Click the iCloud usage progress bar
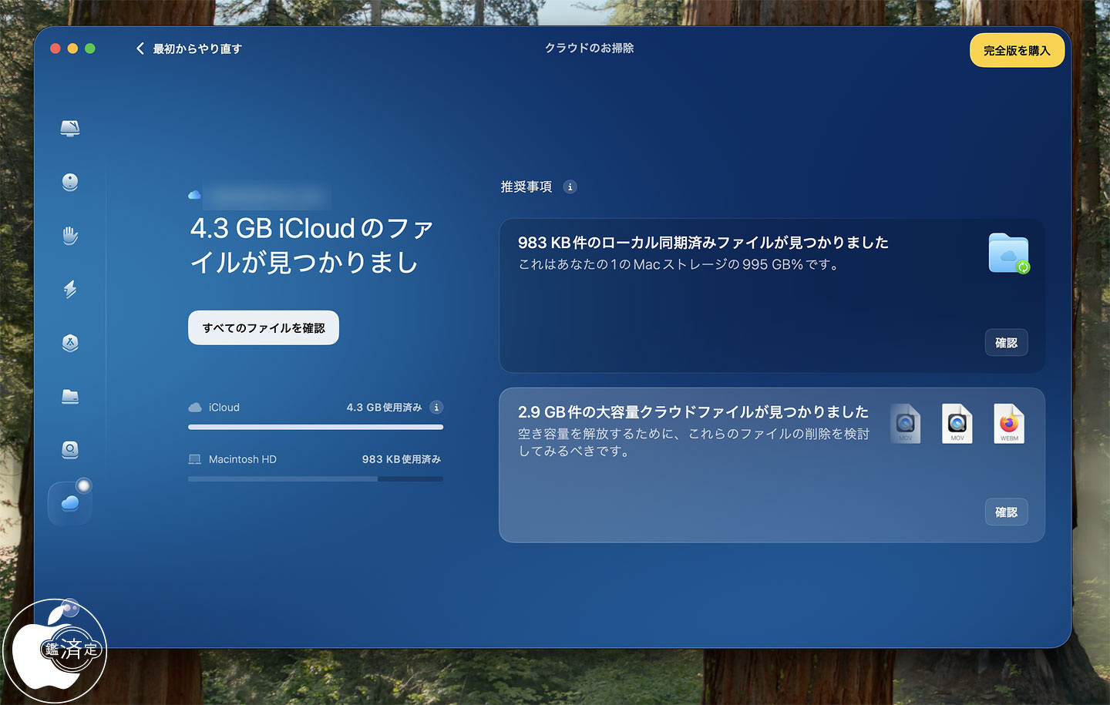 click(x=316, y=427)
